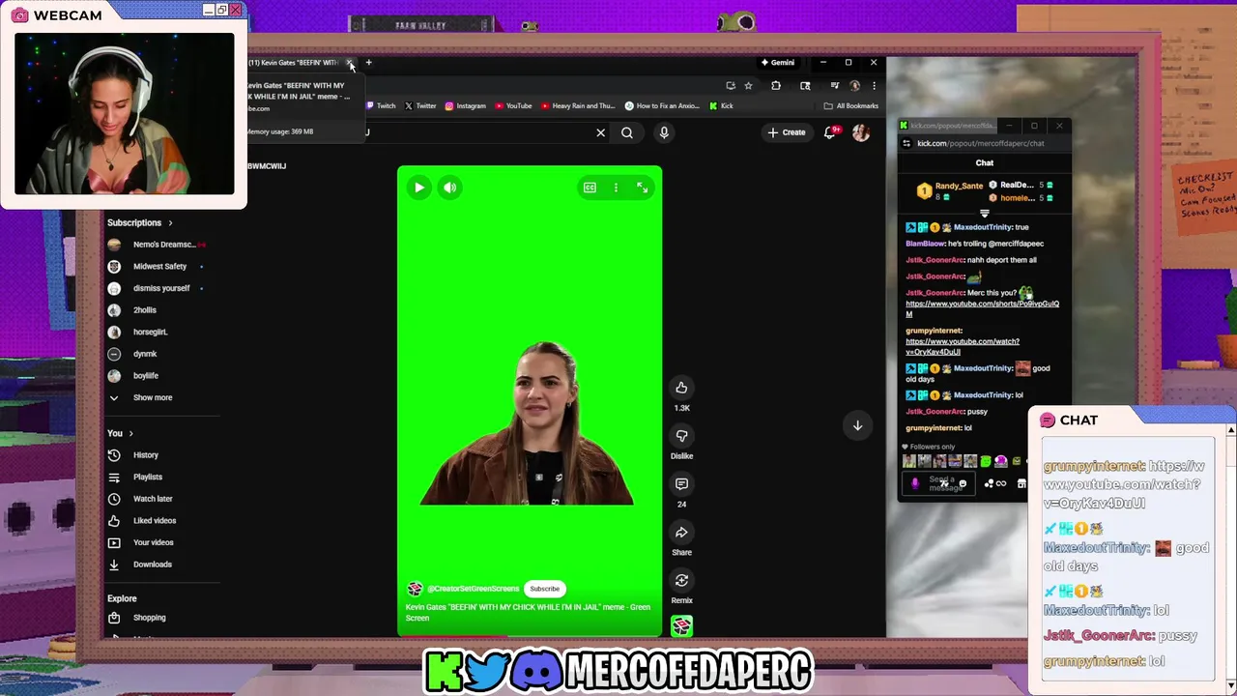Remix the Short
The height and width of the screenshot is (696, 1237).
(x=681, y=580)
